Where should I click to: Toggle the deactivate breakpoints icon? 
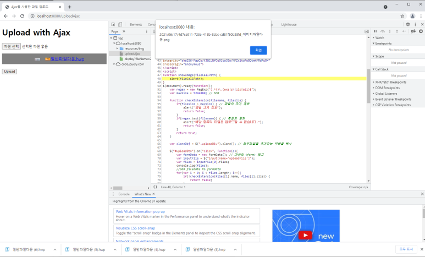pos(413,31)
